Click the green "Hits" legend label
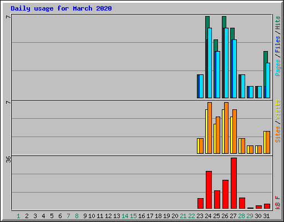284x222 pixels. 277,23
